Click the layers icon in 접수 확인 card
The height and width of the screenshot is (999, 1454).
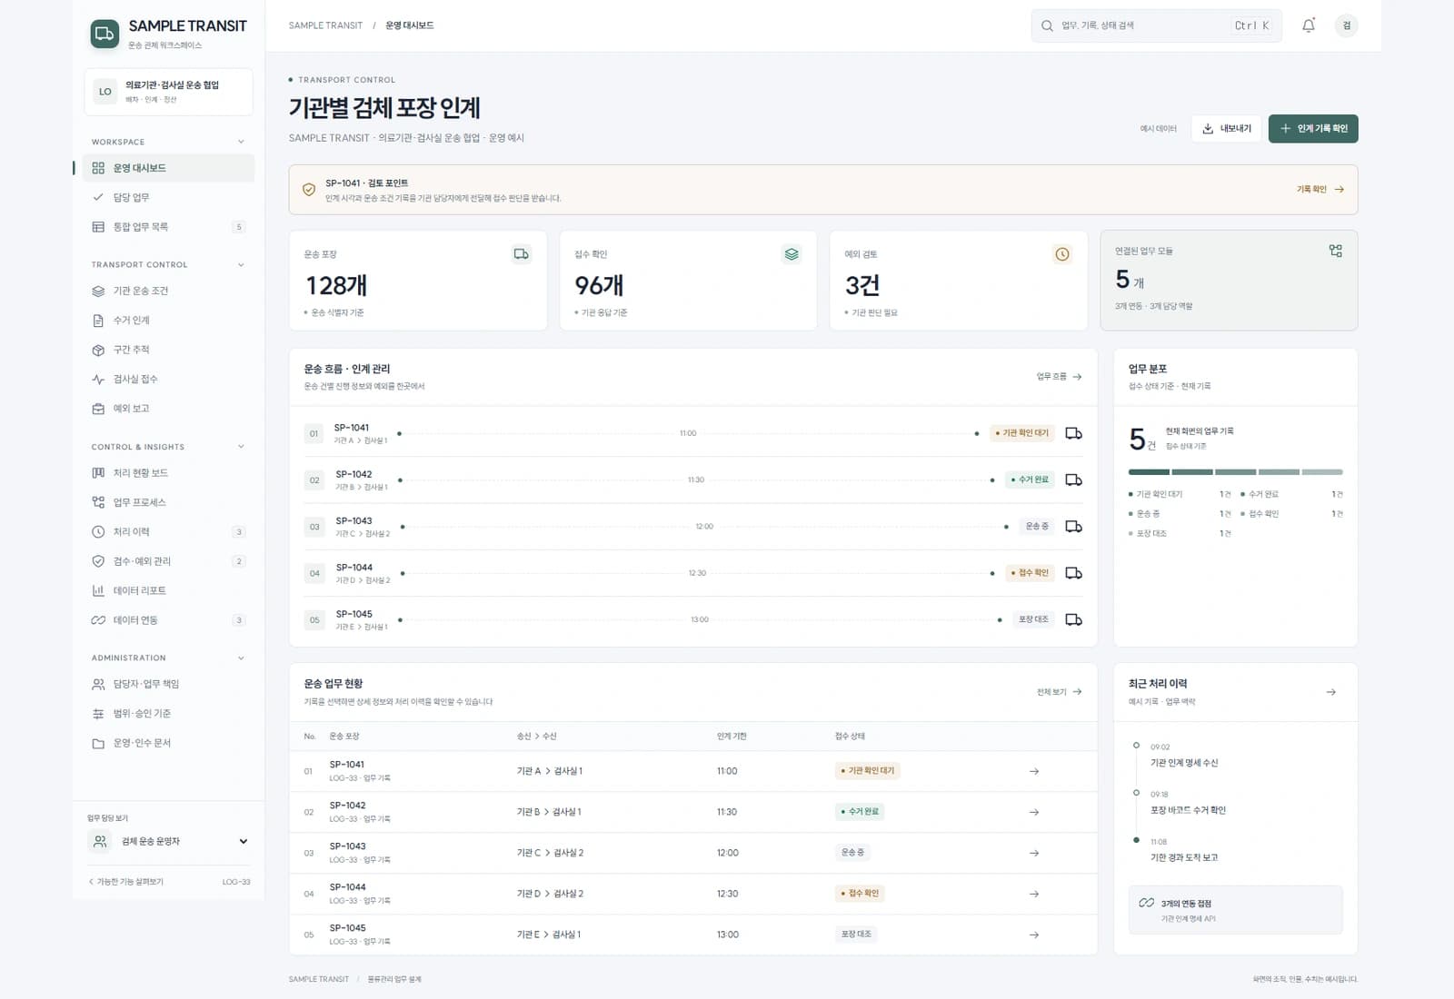(792, 254)
